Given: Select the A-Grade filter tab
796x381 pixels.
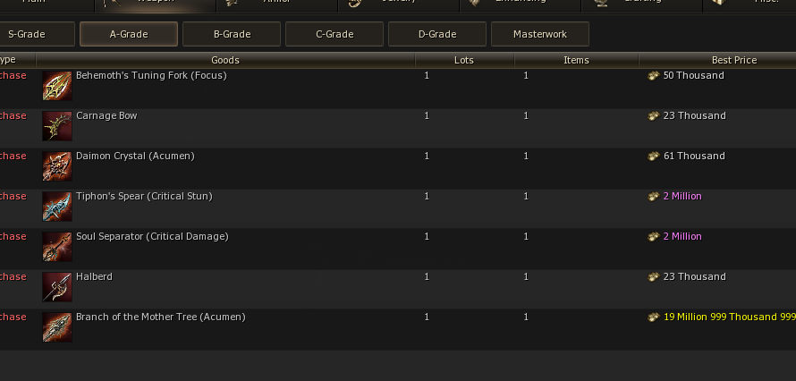Looking at the screenshot, I should click(x=129, y=35).
